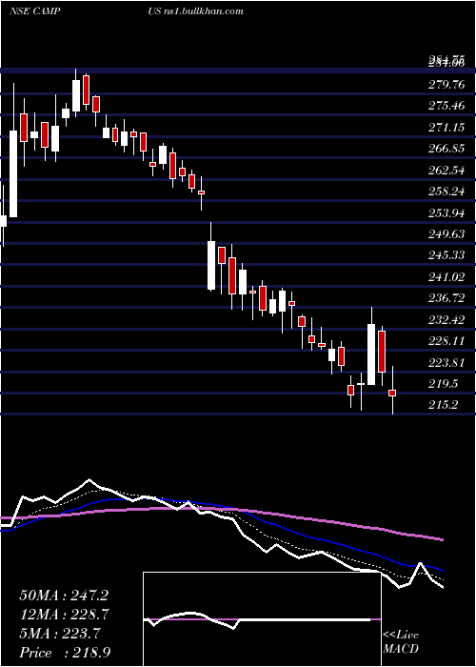Click the Price : 218.9 readout
Viewport: 476px width, 667px height.
65,653
